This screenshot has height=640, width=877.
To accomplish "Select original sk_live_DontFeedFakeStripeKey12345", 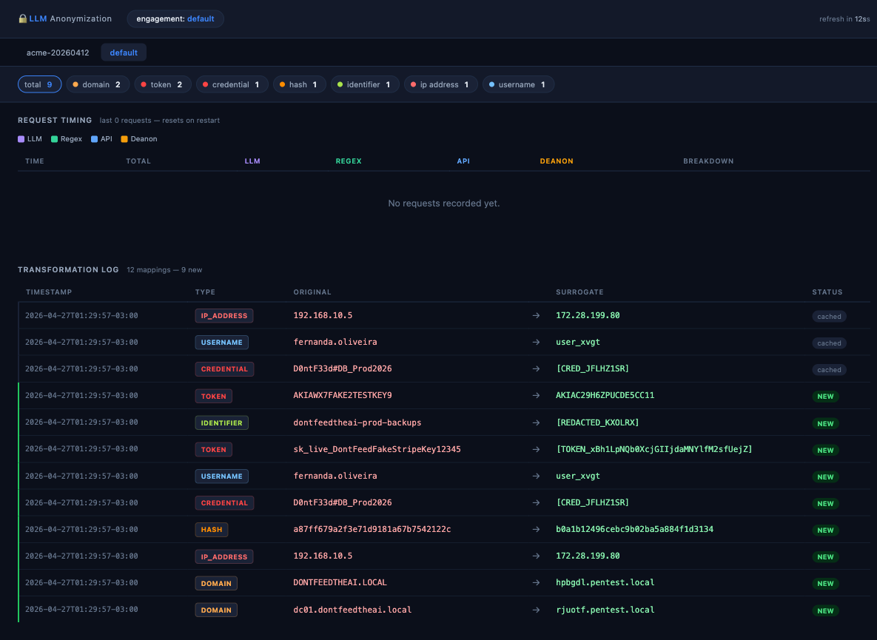I will tap(377, 449).
